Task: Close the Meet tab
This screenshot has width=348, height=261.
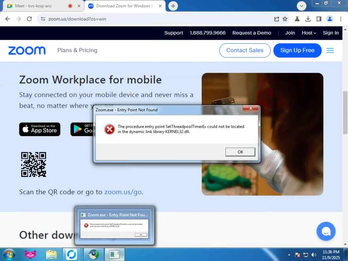Action: pyautogui.click(x=79, y=6)
